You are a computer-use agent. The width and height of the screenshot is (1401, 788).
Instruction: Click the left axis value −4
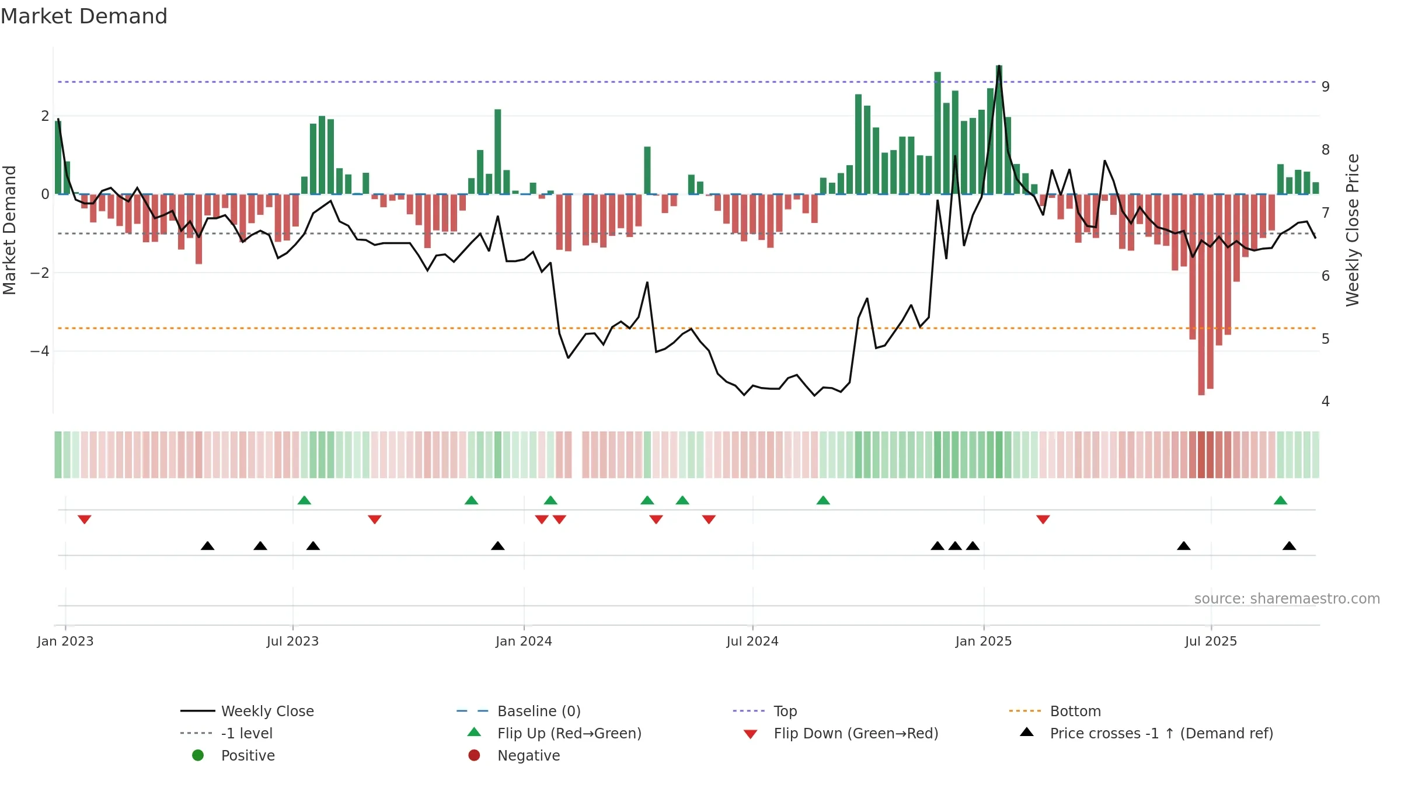click(x=40, y=351)
